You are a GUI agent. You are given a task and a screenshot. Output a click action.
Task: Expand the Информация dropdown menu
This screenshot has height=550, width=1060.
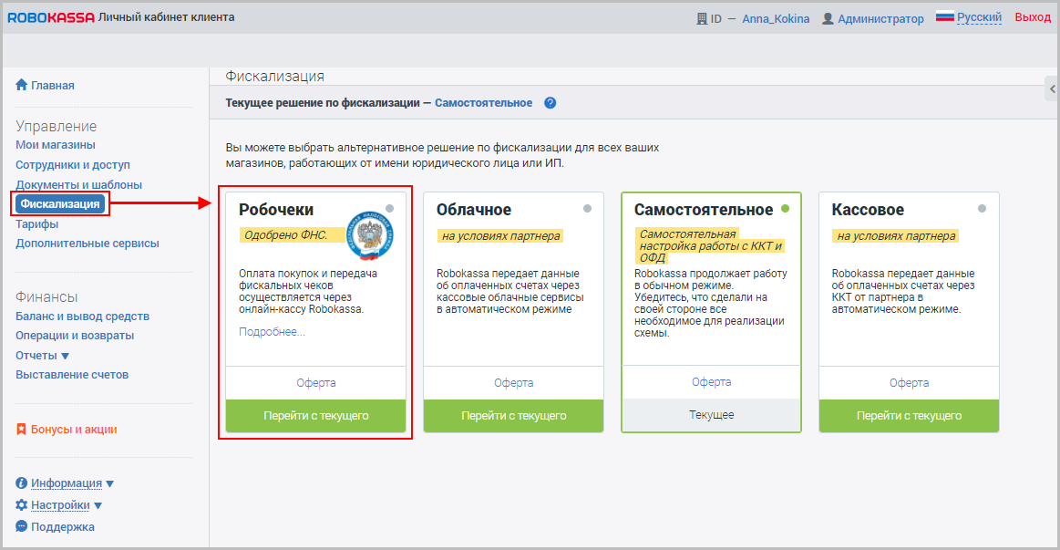tap(109, 483)
